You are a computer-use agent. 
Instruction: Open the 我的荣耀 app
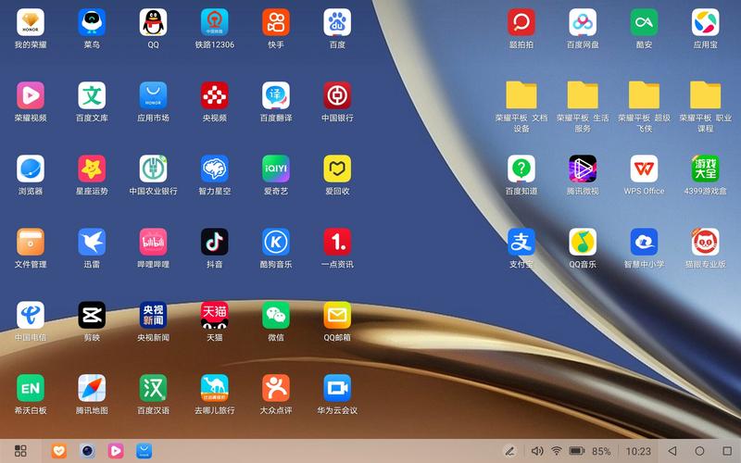31,22
